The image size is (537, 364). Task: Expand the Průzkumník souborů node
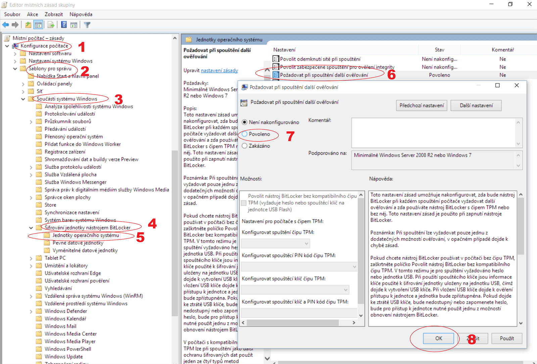click(x=31, y=122)
